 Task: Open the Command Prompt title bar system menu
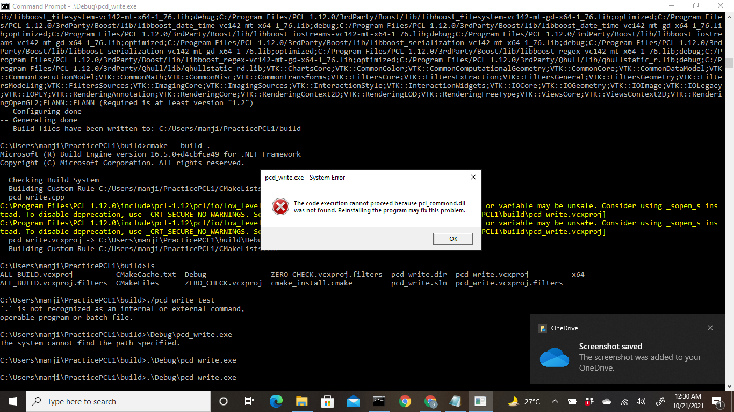tap(6, 6)
